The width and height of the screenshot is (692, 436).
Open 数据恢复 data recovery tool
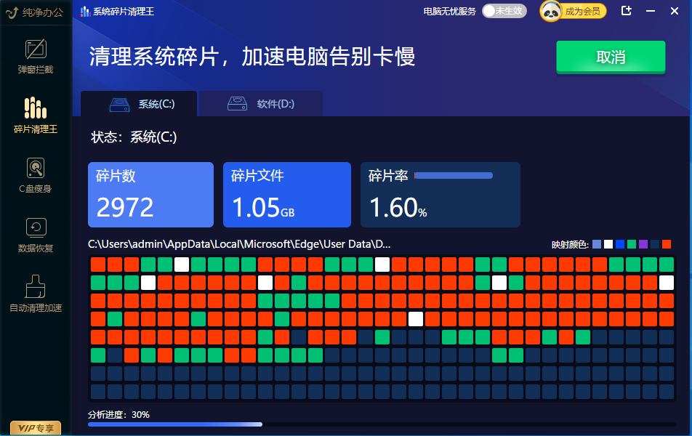point(36,235)
